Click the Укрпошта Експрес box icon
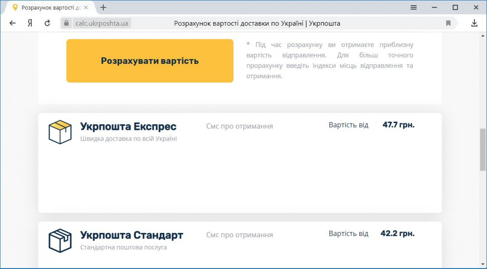The height and width of the screenshot is (269, 487). [60, 132]
